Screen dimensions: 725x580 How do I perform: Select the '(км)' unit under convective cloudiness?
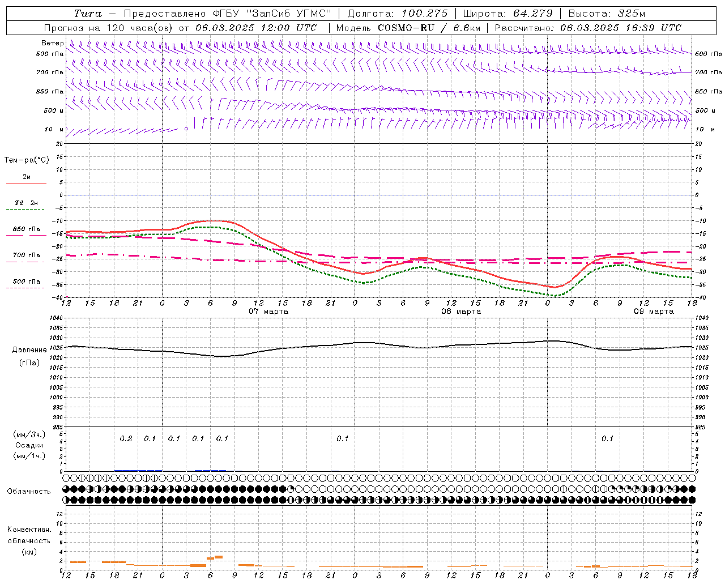click(29, 552)
